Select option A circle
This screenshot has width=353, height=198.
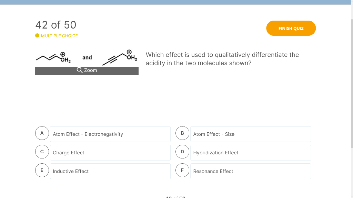pyautogui.click(x=42, y=133)
